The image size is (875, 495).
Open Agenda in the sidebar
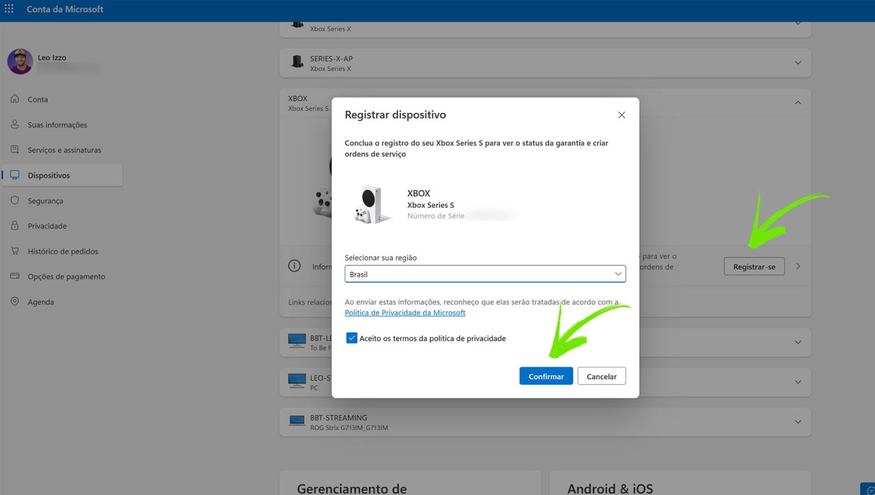click(41, 302)
